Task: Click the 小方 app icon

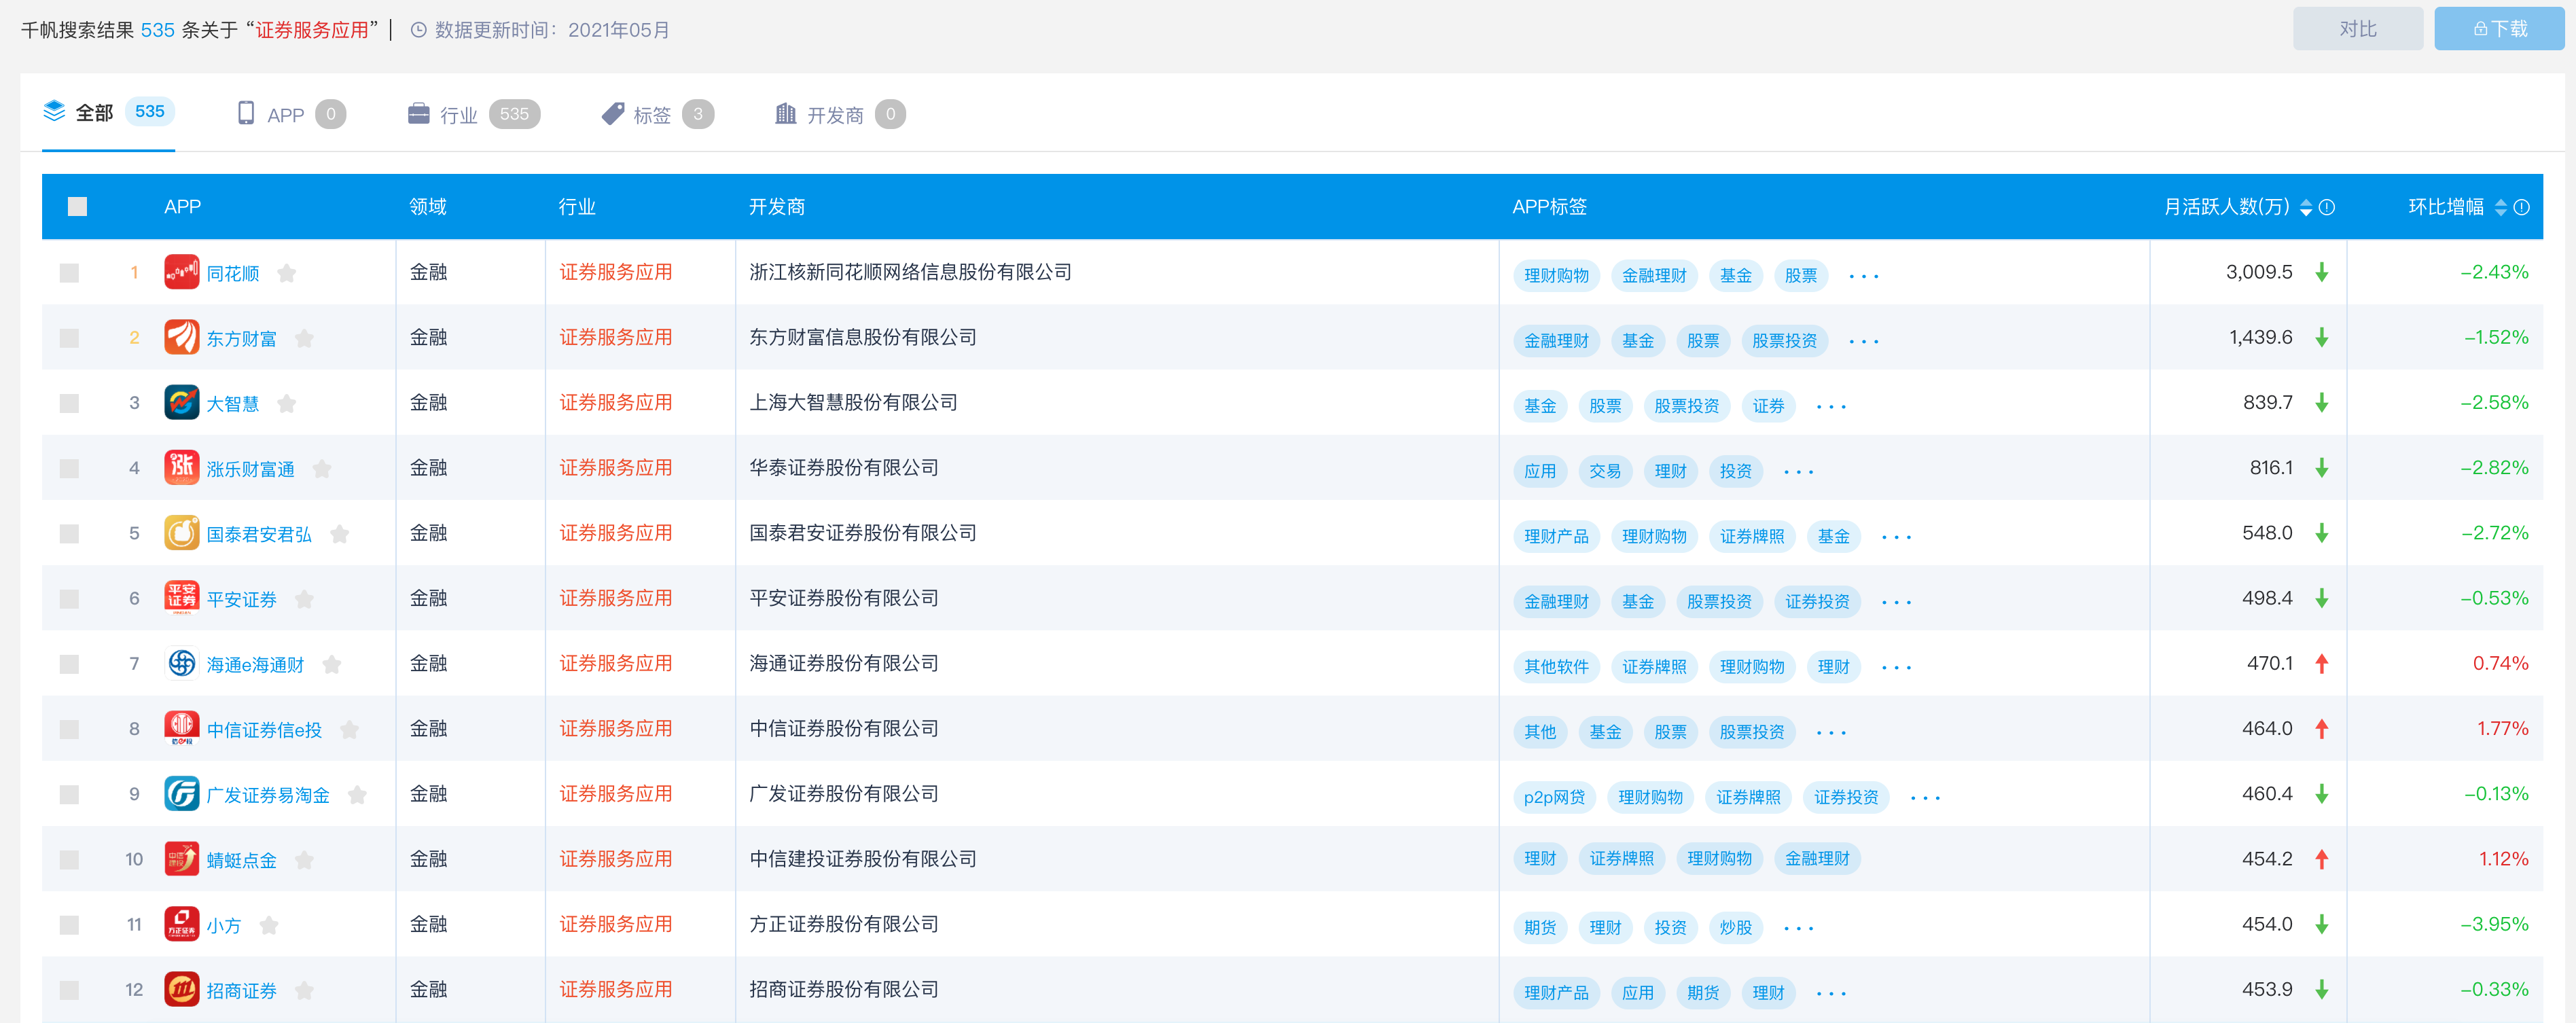Action: pos(181,924)
